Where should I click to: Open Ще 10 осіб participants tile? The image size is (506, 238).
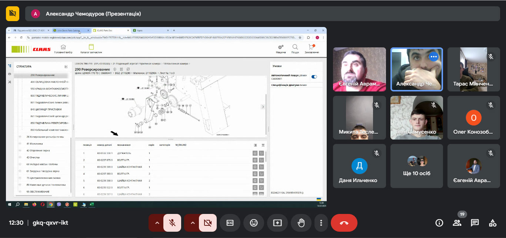point(417,166)
